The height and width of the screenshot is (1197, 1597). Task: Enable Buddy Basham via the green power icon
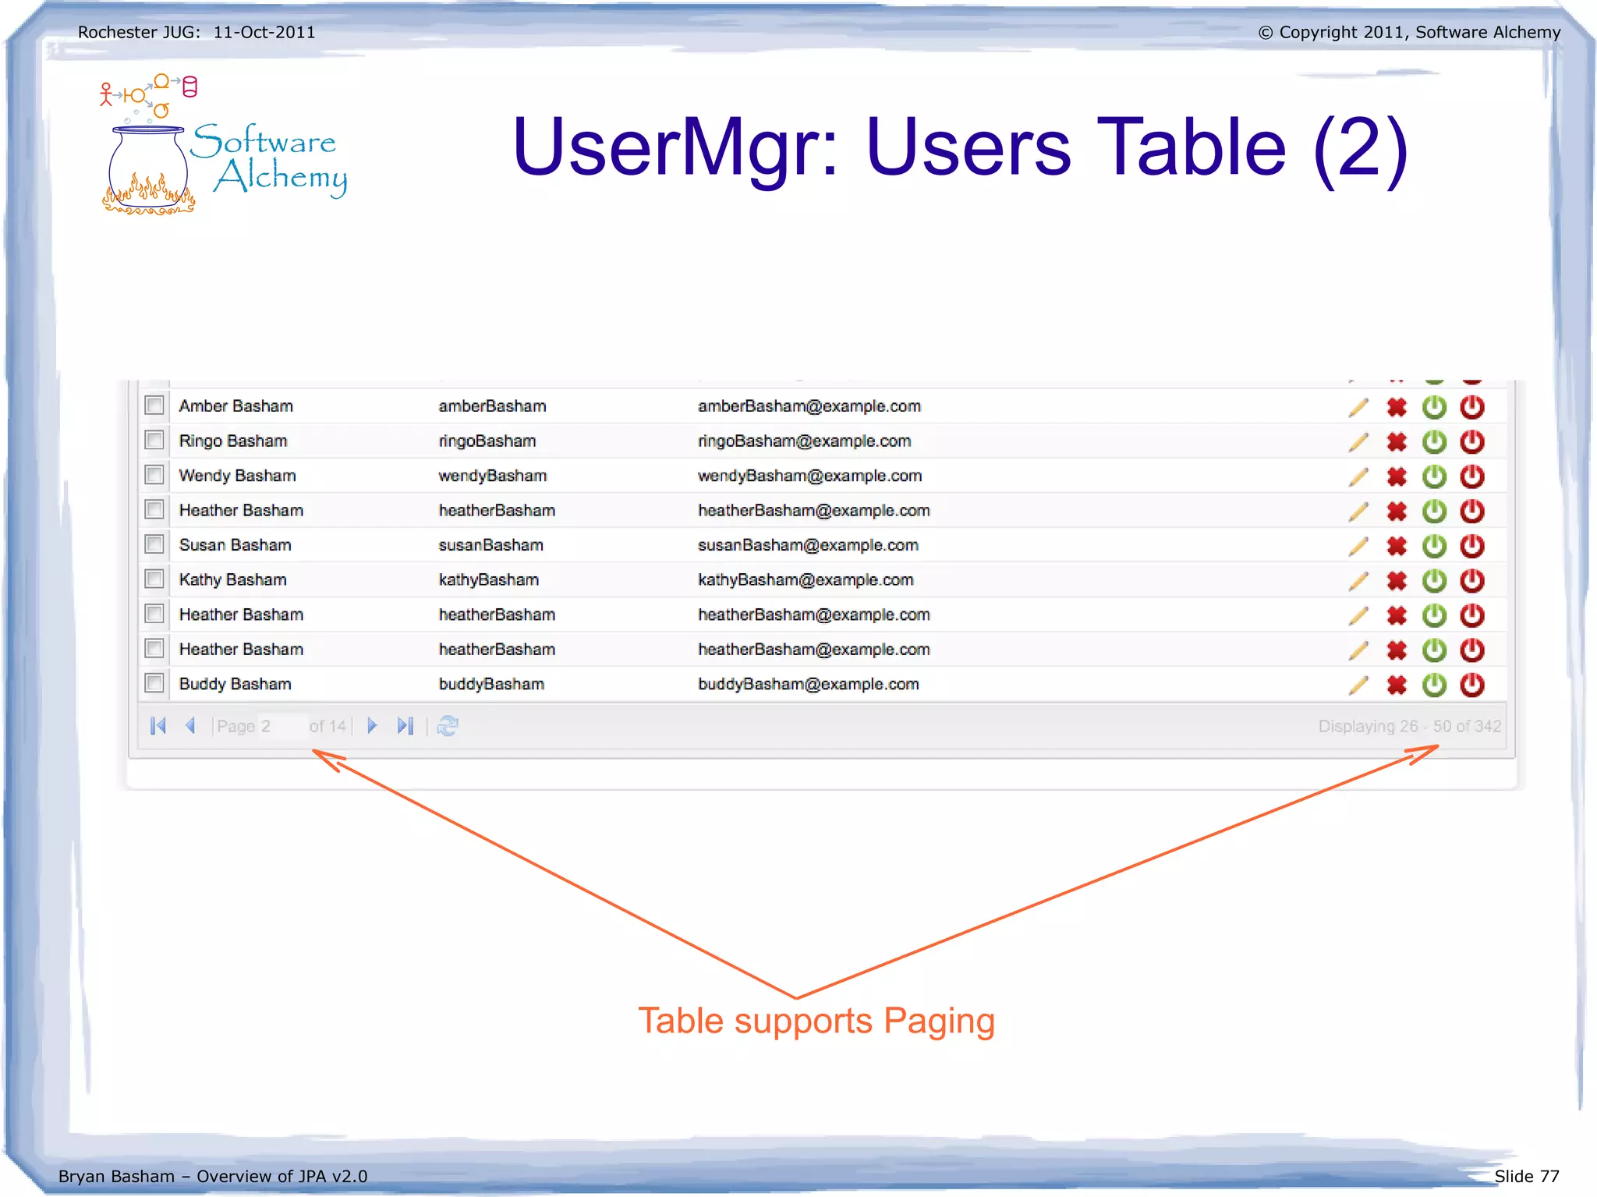[1434, 685]
